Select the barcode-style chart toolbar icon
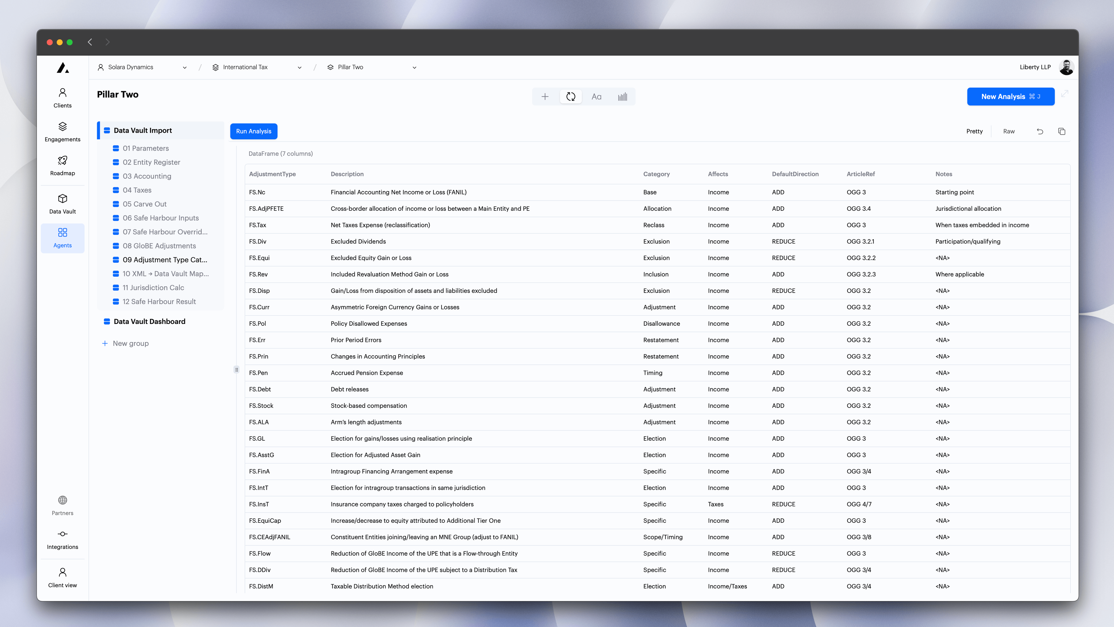The width and height of the screenshot is (1114, 627). click(x=622, y=96)
